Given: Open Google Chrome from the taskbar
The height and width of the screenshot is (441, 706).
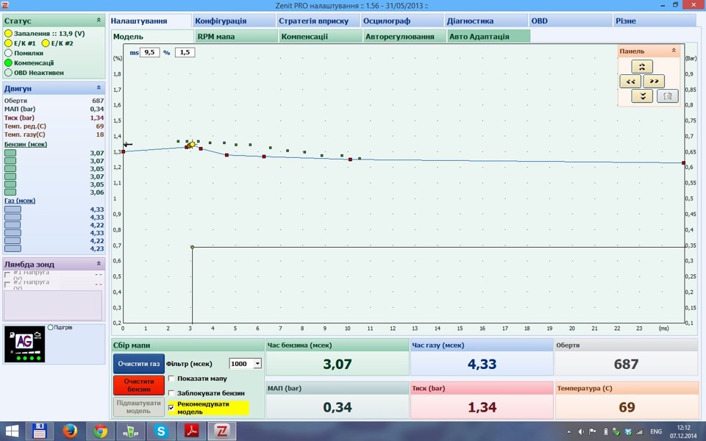Looking at the screenshot, I should (101, 431).
